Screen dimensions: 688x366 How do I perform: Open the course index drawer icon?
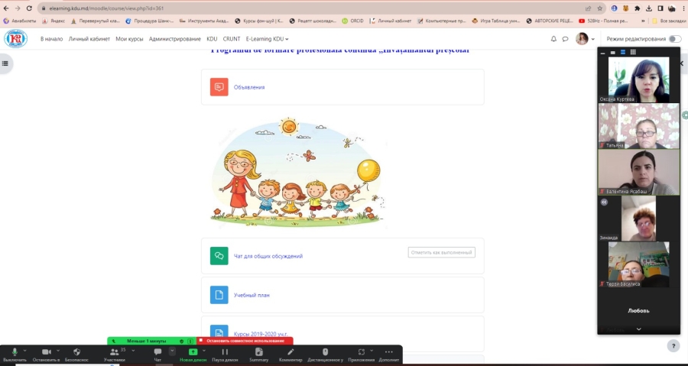5,63
